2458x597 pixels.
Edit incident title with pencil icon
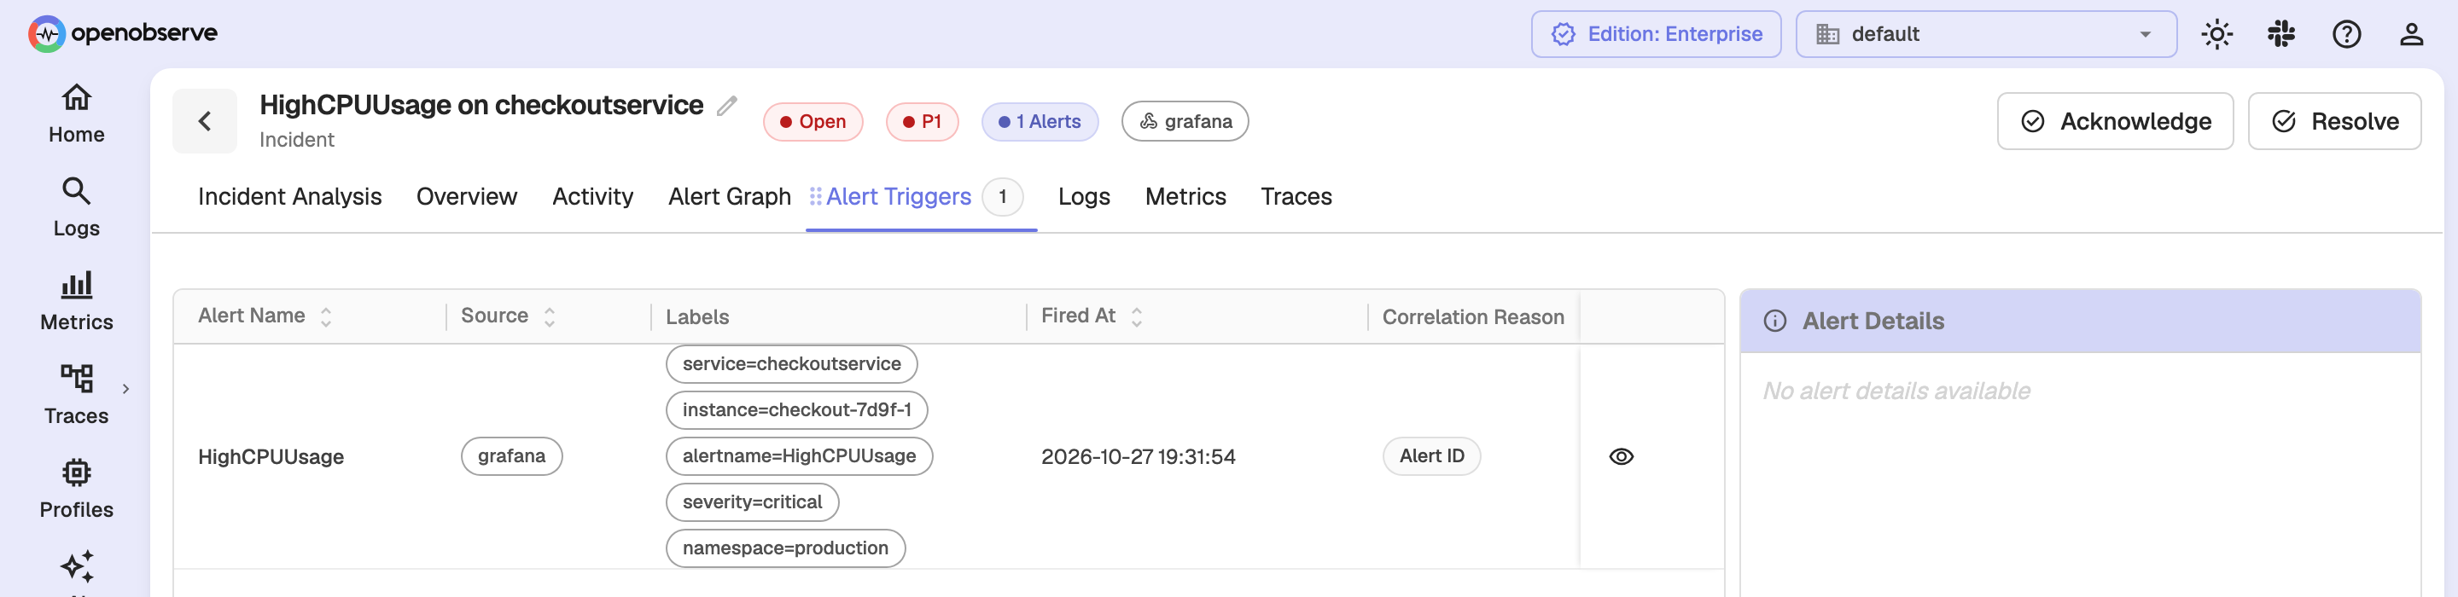727,106
